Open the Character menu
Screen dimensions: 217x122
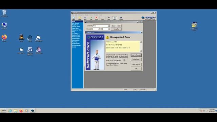coord(81,15)
